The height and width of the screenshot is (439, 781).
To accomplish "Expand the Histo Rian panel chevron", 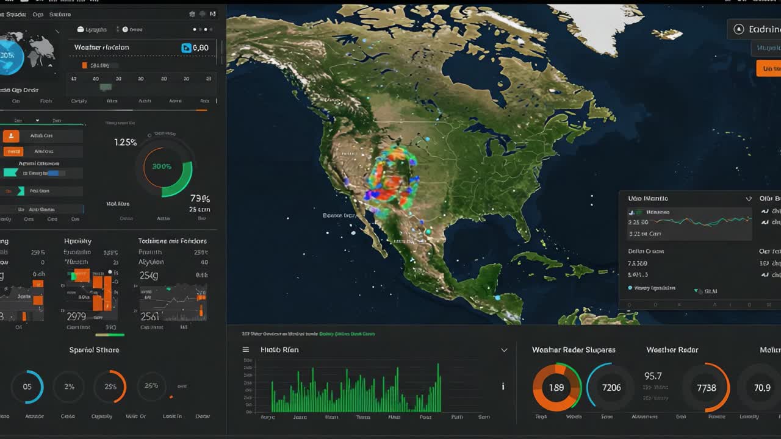I will click(503, 349).
